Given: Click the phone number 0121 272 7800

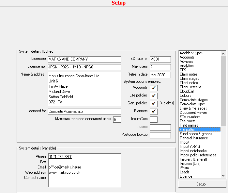Looking at the screenshot, I should [60, 157].
